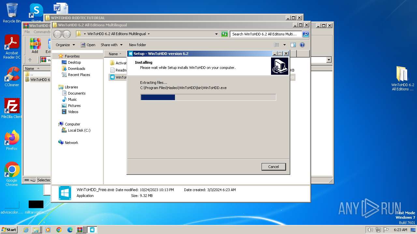
Task: Click the Start button
Action: tap(9, 229)
